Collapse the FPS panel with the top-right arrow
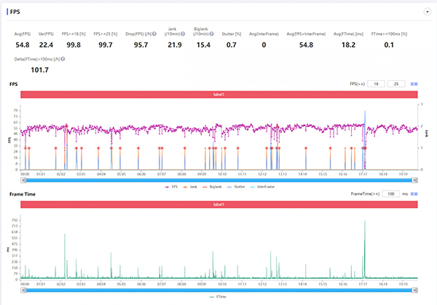This screenshot has width=437, height=305. (x=428, y=12)
